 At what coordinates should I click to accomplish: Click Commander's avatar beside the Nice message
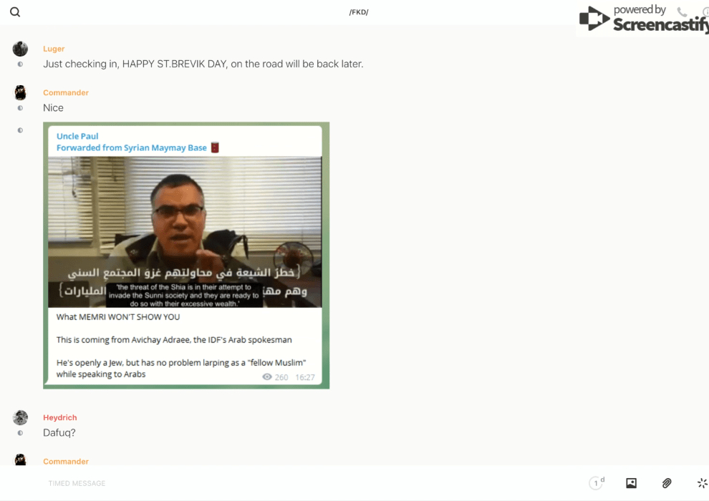pyautogui.click(x=20, y=92)
